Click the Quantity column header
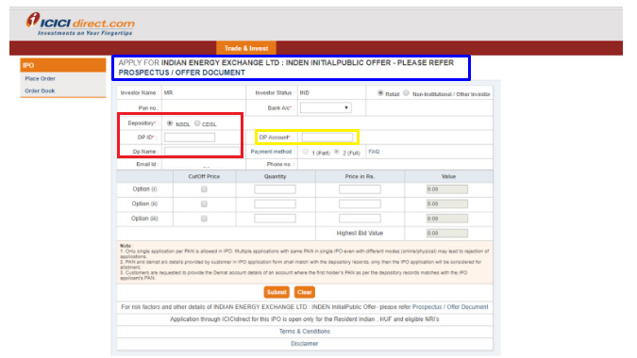The height and width of the screenshot is (358, 637). click(x=275, y=176)
